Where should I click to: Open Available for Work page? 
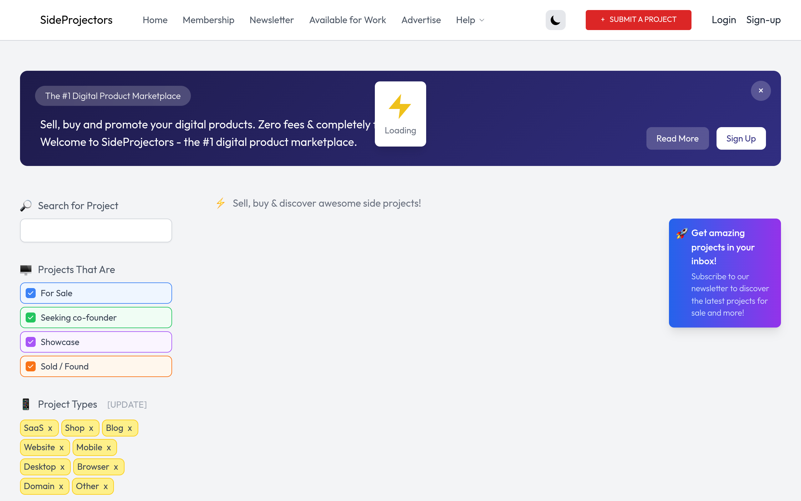tap(348, 20)
